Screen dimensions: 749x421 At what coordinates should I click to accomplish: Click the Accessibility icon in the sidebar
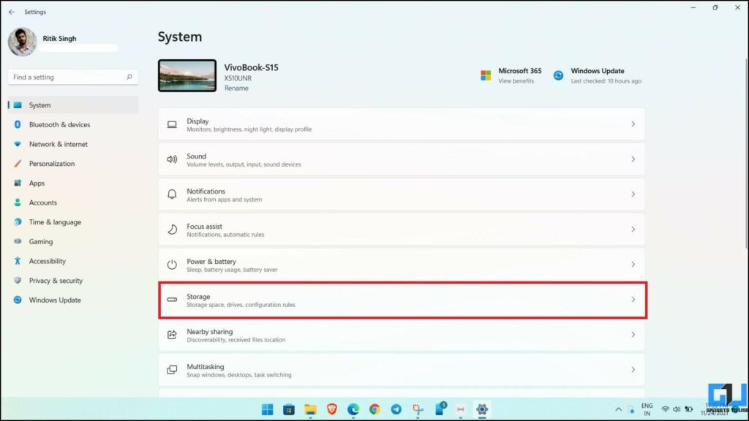tap(16, 261)
